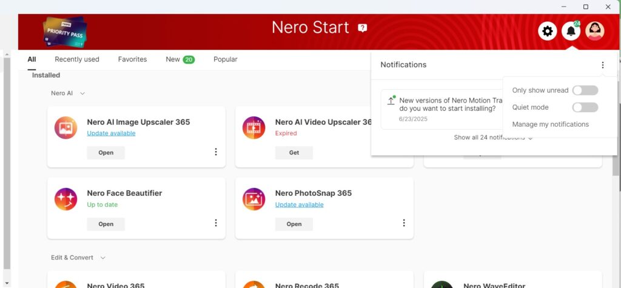Click the Nero AI Video Upscaler icon

point(254,127)
